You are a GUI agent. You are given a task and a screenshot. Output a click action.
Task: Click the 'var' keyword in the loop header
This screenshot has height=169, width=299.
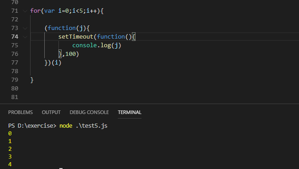point(49,11)
